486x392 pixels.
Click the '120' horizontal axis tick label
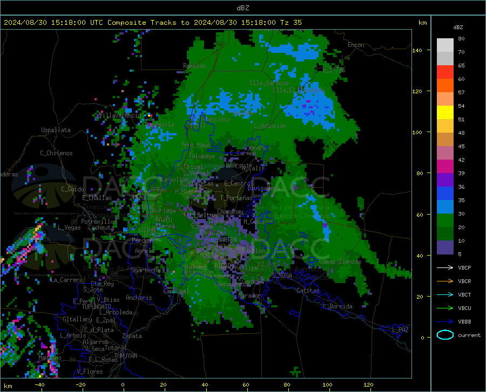[368, 385]
